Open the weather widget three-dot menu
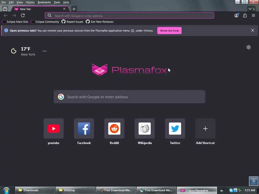 45,51
